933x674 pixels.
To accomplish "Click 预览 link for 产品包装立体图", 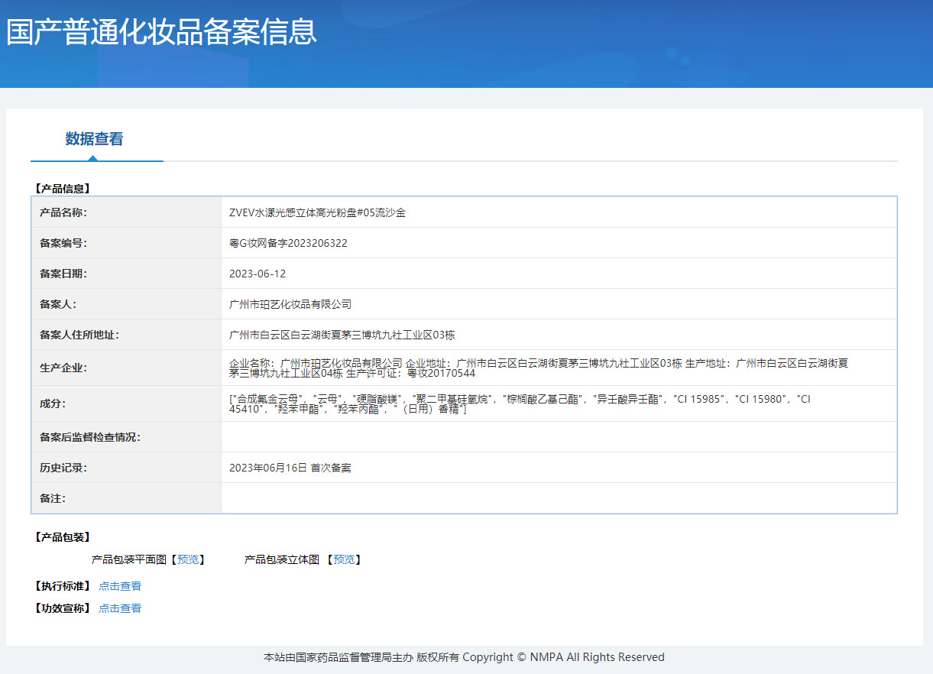I will [344, 559].
